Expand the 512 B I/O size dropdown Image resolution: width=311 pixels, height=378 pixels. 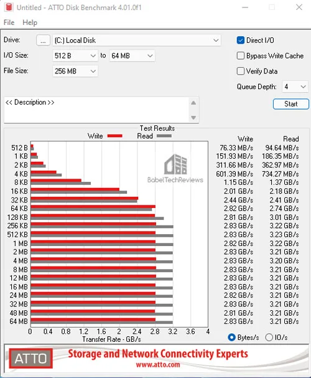tap(75, 55)
